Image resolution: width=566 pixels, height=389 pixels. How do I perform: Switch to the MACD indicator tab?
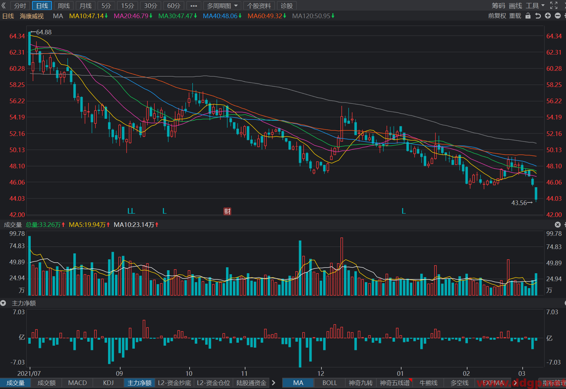click(x=77, y=383)
